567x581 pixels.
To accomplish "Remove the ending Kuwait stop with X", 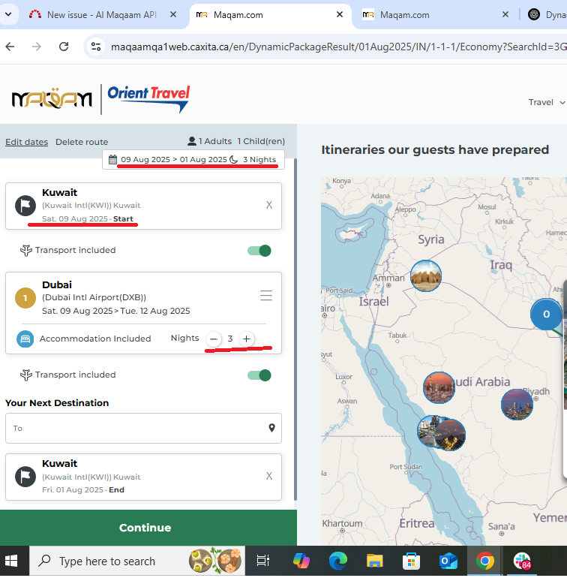I will point(269,476).
